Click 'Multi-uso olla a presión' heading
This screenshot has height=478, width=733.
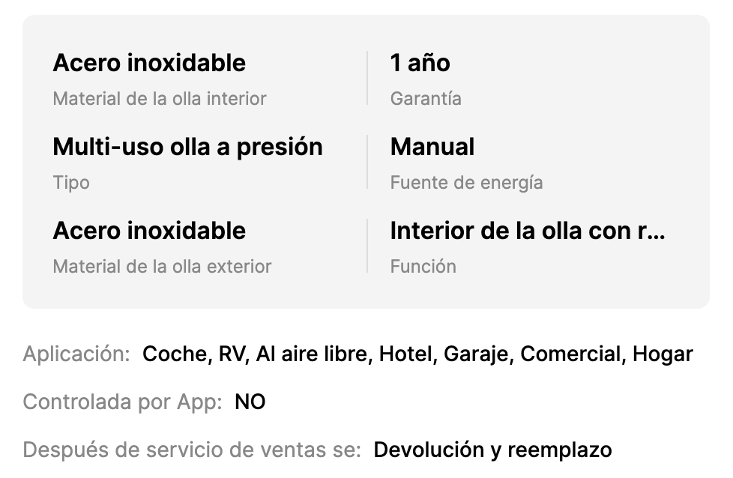[187, 147]
